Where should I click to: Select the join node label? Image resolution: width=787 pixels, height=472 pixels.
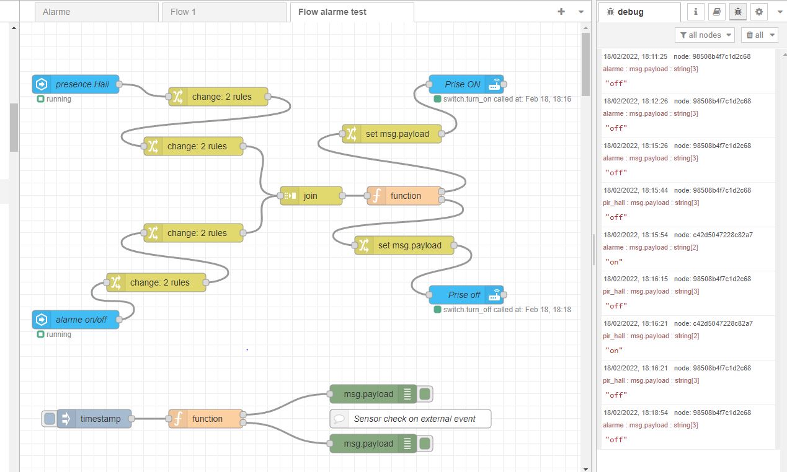(311, 196)
